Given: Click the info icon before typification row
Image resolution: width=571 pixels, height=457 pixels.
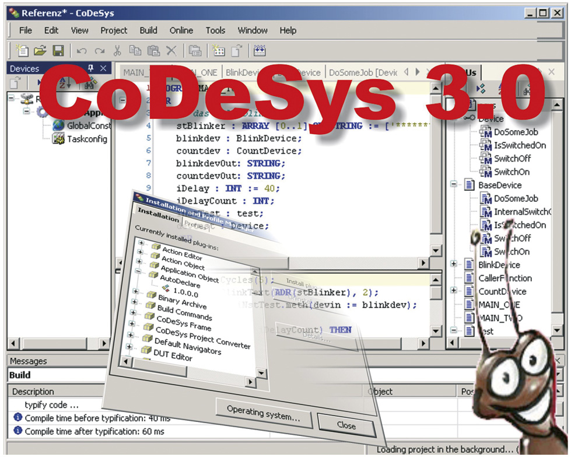Looking at the screenshot, I should coord(17,417).
